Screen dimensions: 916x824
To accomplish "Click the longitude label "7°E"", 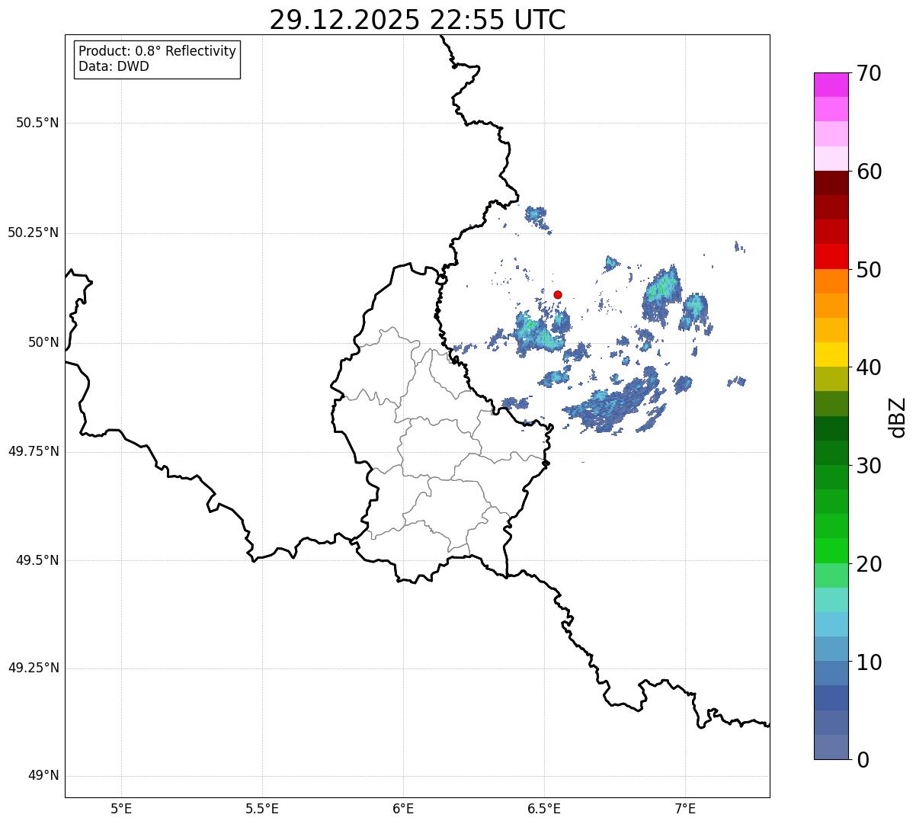I will (x=685, y=808).
